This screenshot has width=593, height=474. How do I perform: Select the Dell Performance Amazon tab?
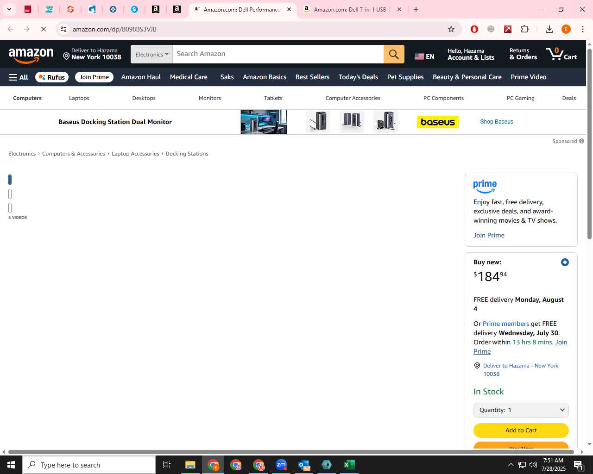click(241, 9)
